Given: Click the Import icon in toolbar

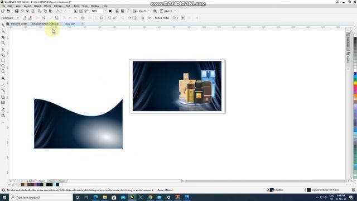Looking at the screenshot, I should [76, 11].
